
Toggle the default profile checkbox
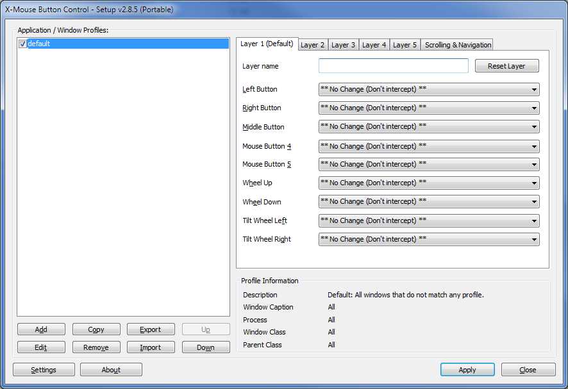pos(23,44)
